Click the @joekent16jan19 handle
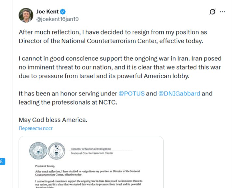Viewport: 242px width, 188px height. point(57,19)
